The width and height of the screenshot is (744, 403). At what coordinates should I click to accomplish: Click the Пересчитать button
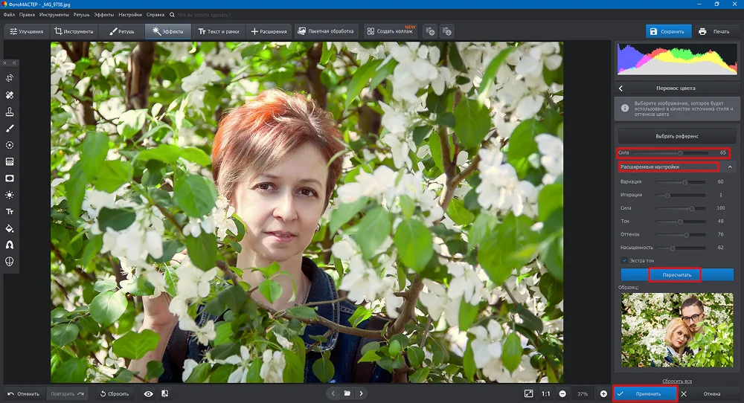pyautogui.click(x=677, y=275)
